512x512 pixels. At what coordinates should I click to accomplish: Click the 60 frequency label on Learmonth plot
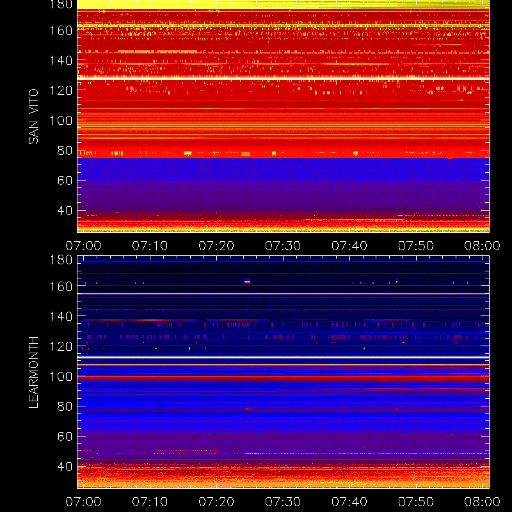click(x=65, y=436)
